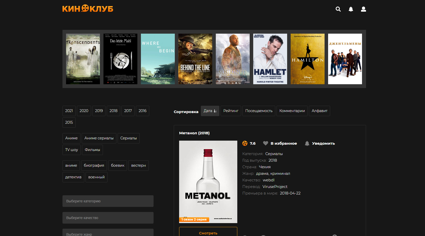This screenshot has width=425, height=236.
Task: Filter by year 2021
Action: click(x=69, y=111)
